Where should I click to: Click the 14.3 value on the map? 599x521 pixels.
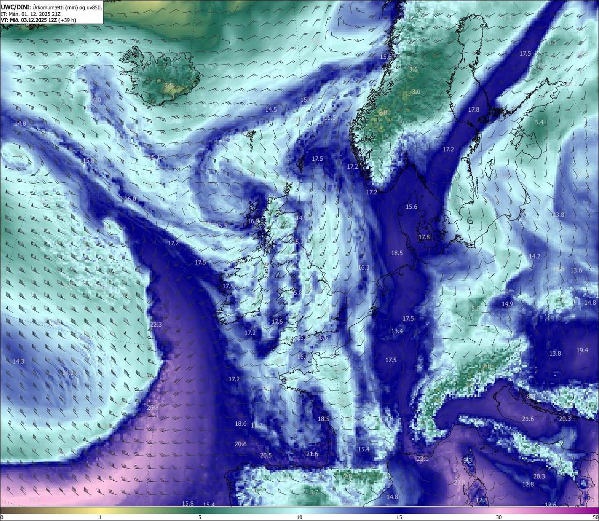coord(18,361)
